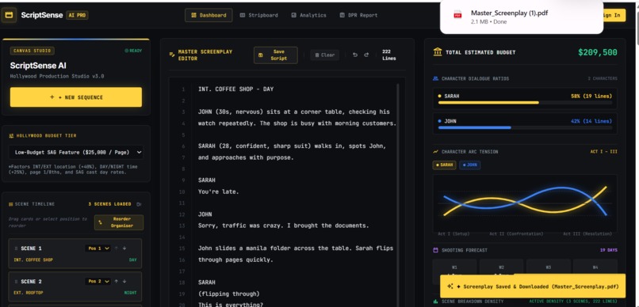Click the Reorder Organiser button
This screenshot has height=307, width=639.
tap(119, 222)
